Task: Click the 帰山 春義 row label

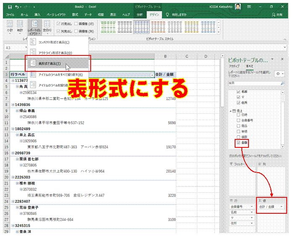Action: tap(27, 111)
